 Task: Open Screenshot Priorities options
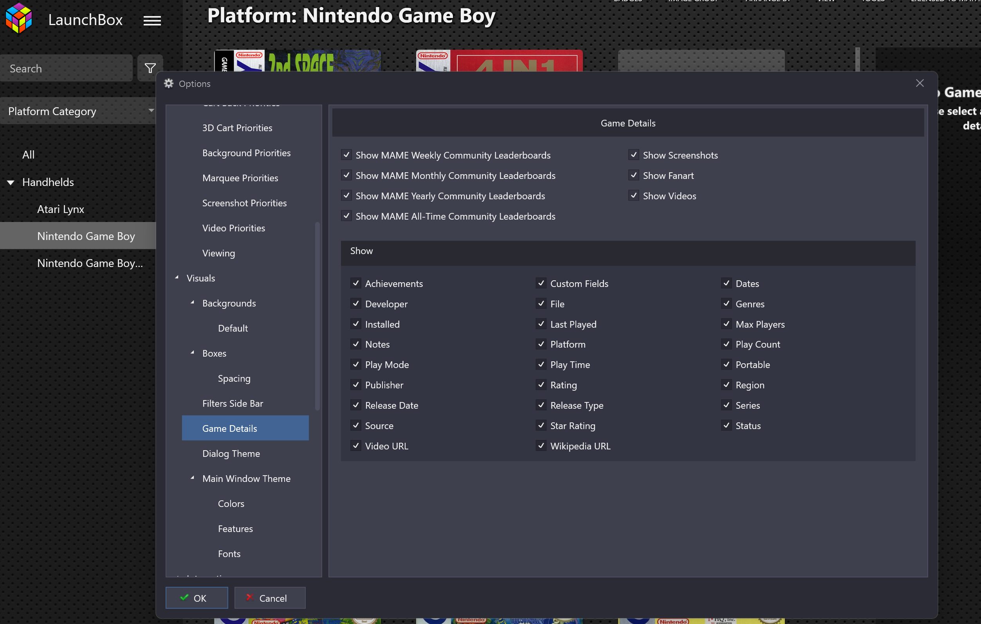click(x=244, y=203)
